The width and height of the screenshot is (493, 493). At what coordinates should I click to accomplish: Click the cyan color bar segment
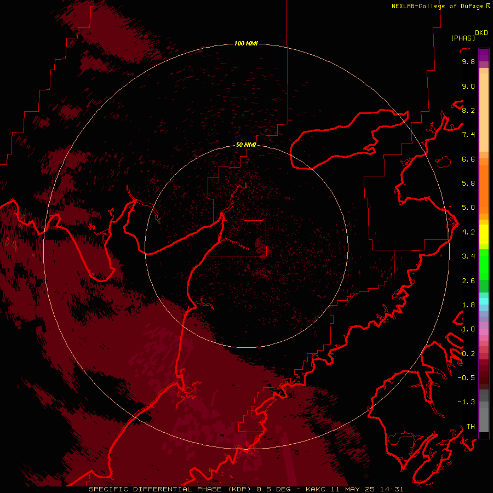tap(484, 301)
